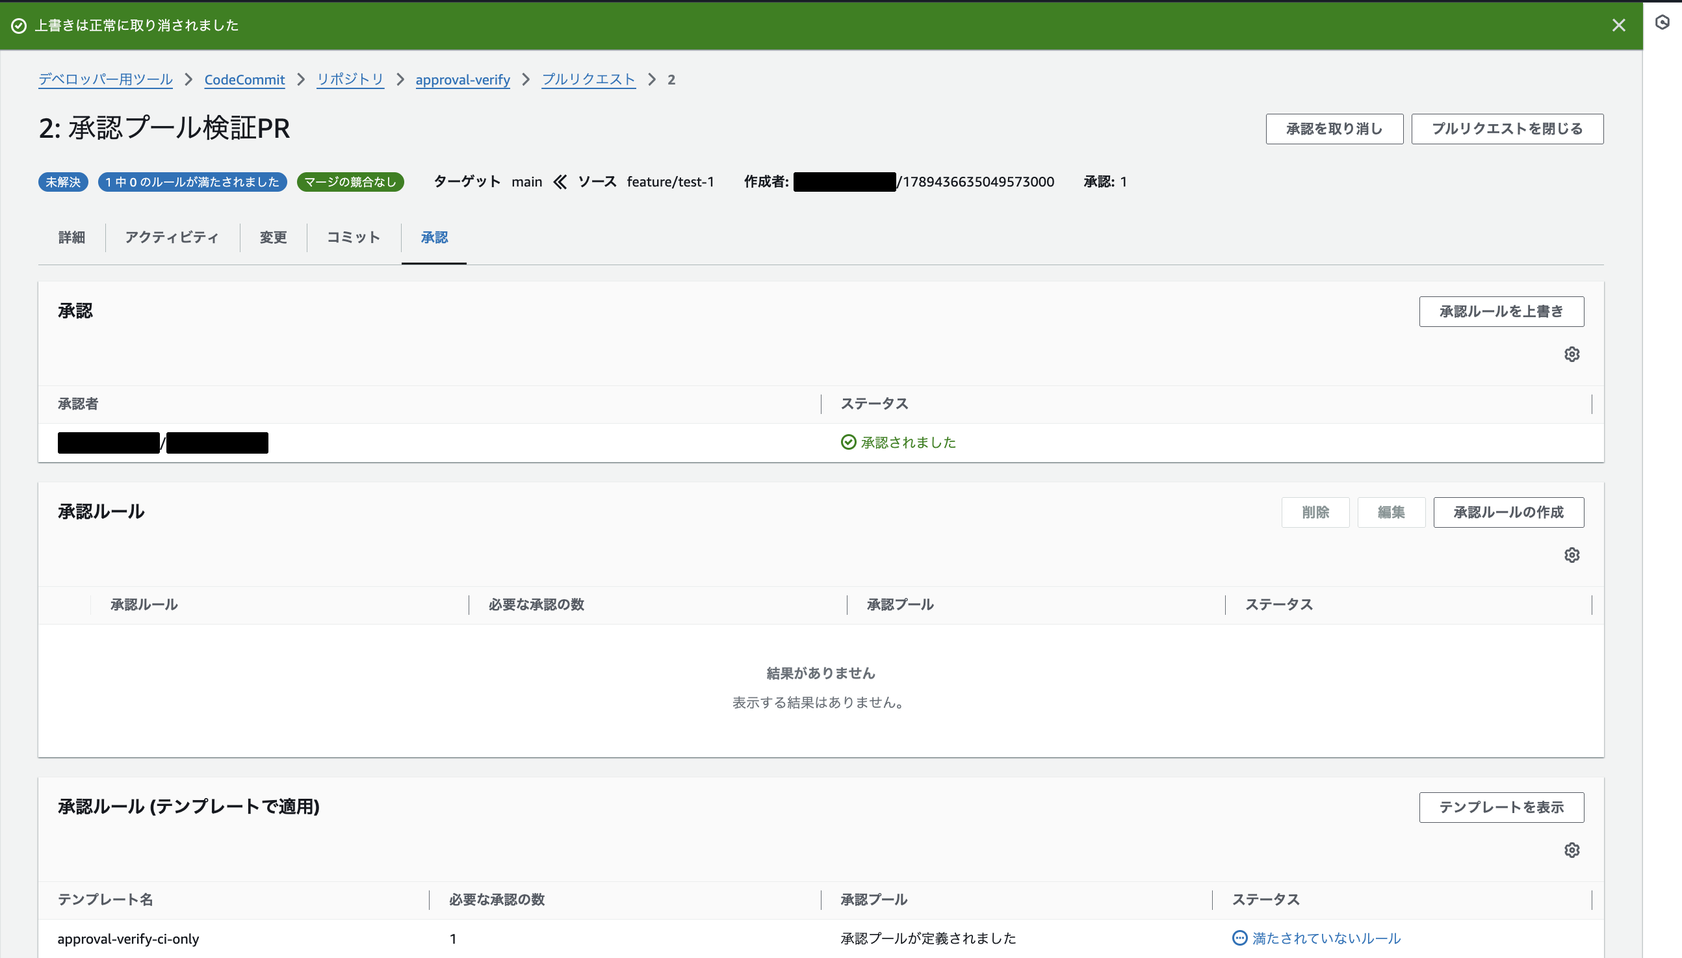Screen dimensions: 1682x958
Task: Click the main target branch text
Action: coord(527,181)
